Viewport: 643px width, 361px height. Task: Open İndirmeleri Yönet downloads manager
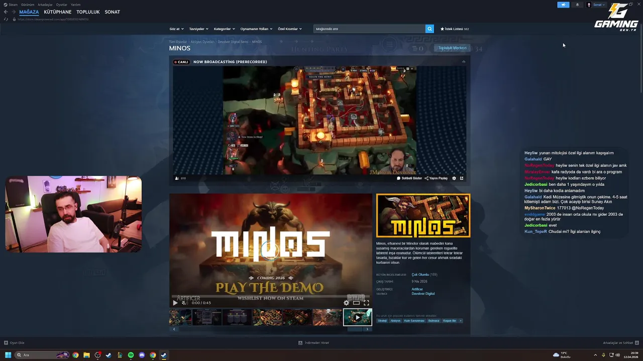313,343
